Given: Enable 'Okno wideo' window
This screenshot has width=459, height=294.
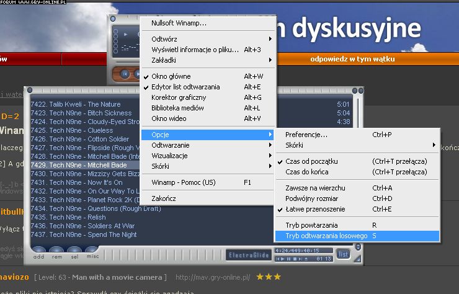Looking at the screenshot, I should pos(208,118).
